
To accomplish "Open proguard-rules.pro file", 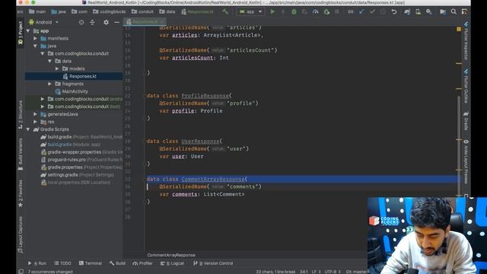I will click(x=81, y=160).
